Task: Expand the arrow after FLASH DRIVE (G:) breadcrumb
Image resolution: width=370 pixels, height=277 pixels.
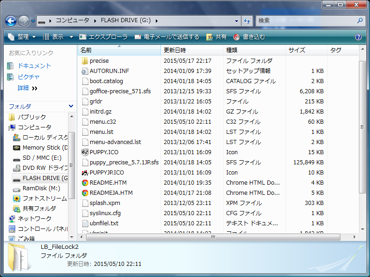Action: pos(157,21)
